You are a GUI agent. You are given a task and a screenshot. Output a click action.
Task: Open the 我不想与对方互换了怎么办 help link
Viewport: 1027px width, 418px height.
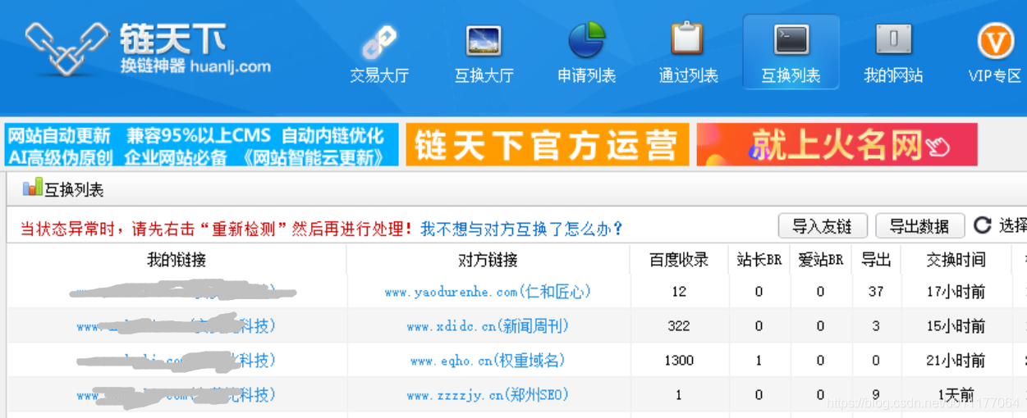[x=522, y=229]
